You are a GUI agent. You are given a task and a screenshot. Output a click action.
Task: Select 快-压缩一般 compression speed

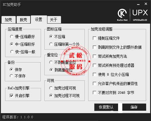pos(23,52)
